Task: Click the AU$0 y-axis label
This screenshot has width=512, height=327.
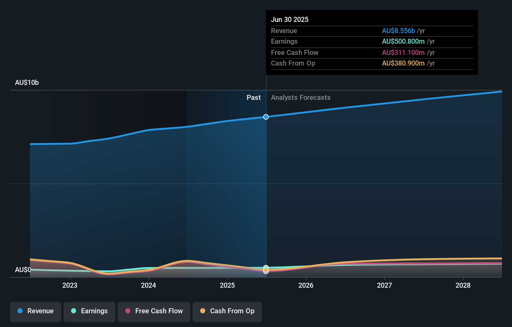Action: [23, 270]
